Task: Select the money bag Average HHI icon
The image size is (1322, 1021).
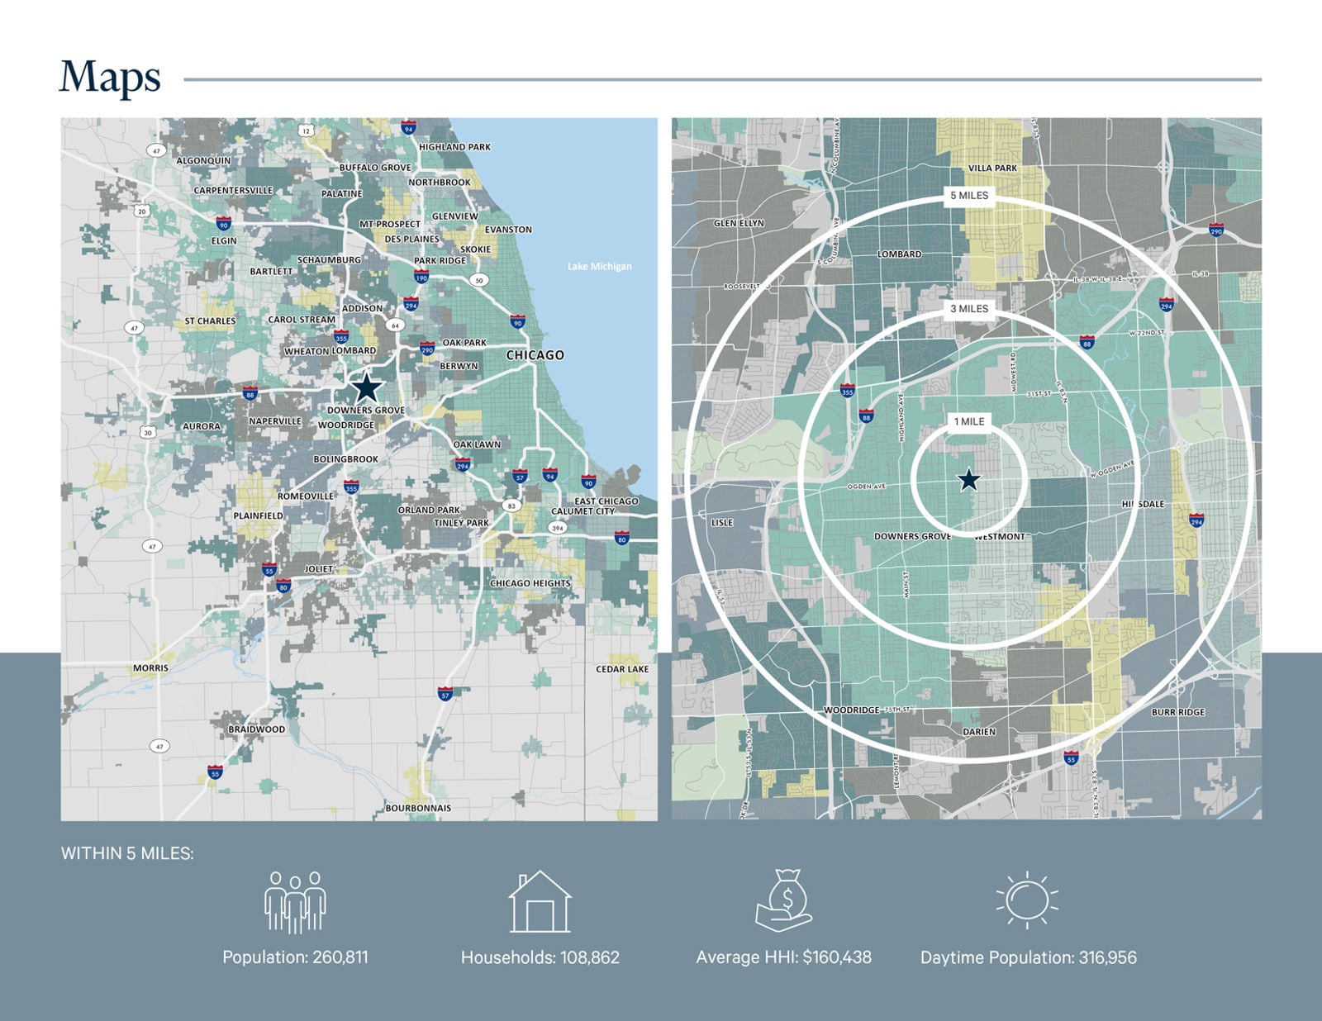Action: point(783,900)
